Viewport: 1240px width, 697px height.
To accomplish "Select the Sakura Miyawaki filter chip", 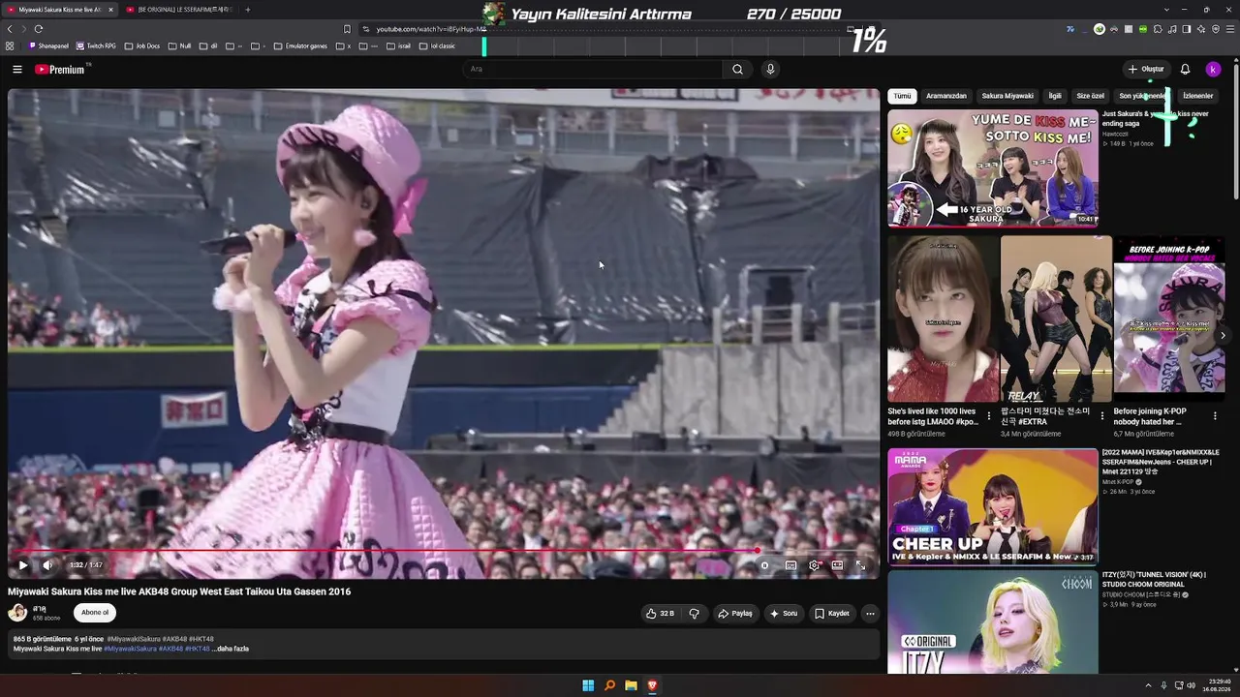I will coord(1007,96).
